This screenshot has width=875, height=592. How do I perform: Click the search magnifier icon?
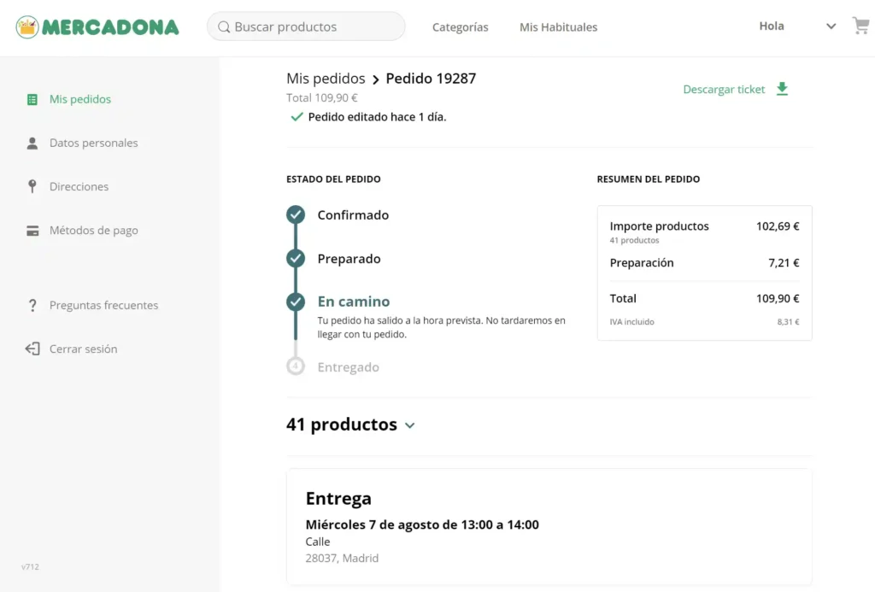(x=224, y=26)
